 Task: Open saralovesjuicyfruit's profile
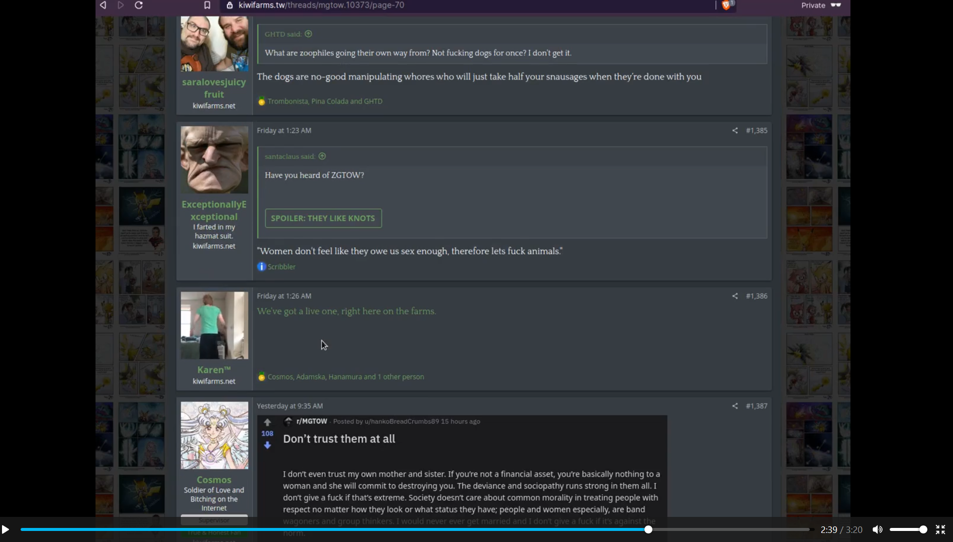[214, 88]
